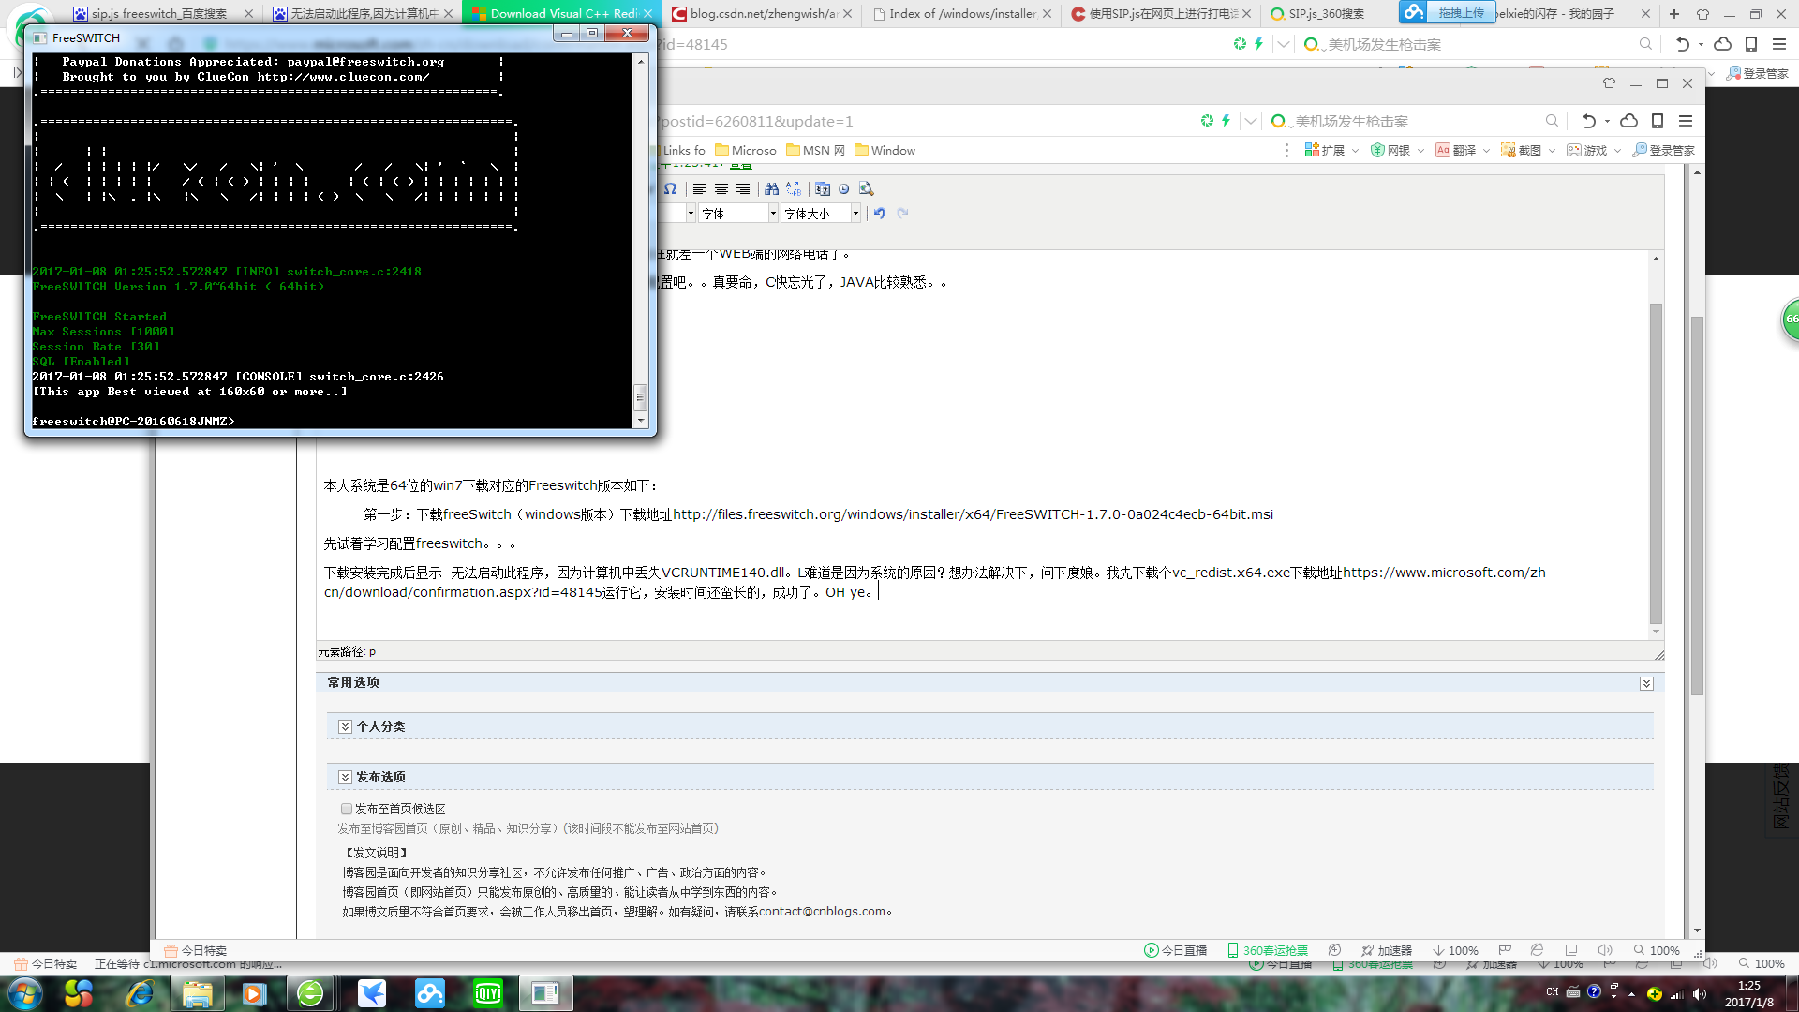Open the MSN 网 bookmark folder
The image size is (1799, 1012).
click(816, 150)
